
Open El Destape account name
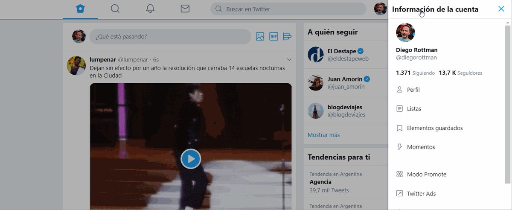pos(342,51)
